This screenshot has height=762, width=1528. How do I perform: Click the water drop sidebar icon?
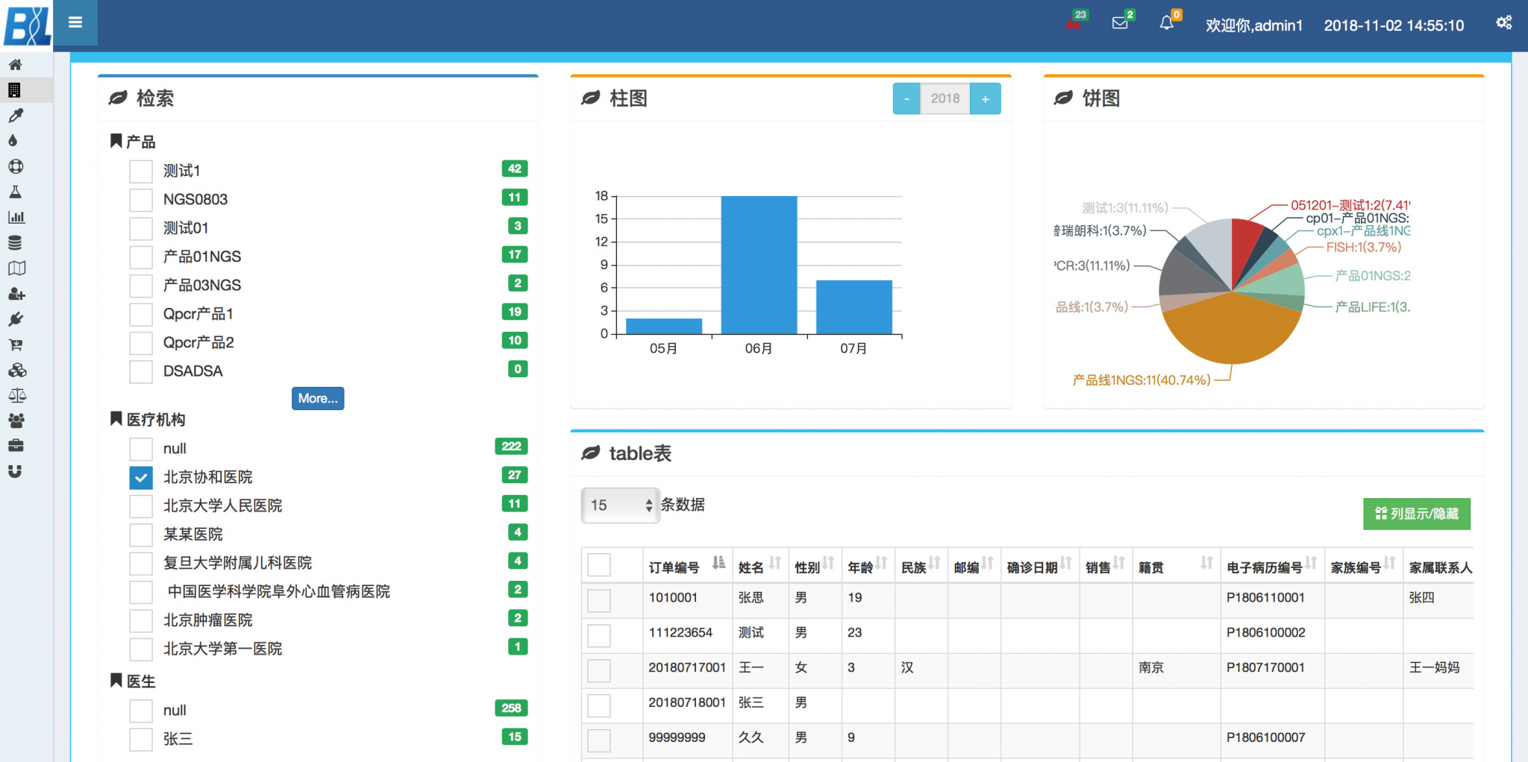[x=13, y=141]
